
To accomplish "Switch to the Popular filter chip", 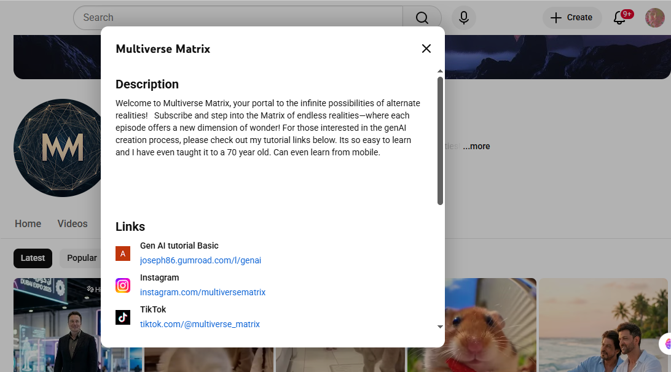I will [82, 258].
